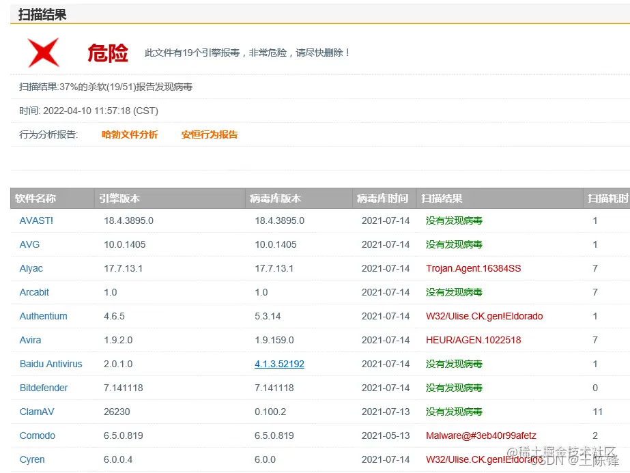Open the 安恒行为报告 link

[x=210, y=134]
